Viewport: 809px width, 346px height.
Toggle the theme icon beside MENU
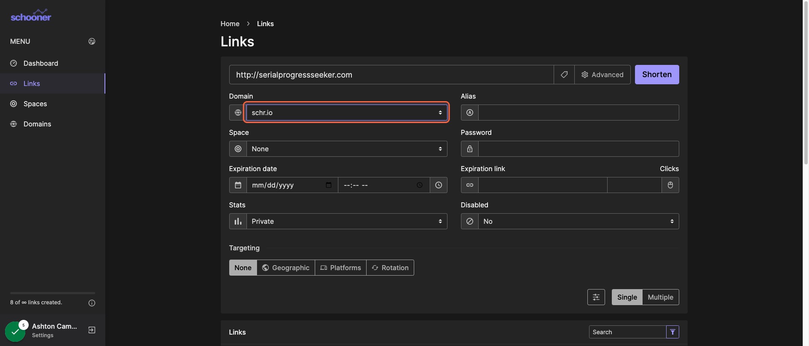(x=92, y=41)
